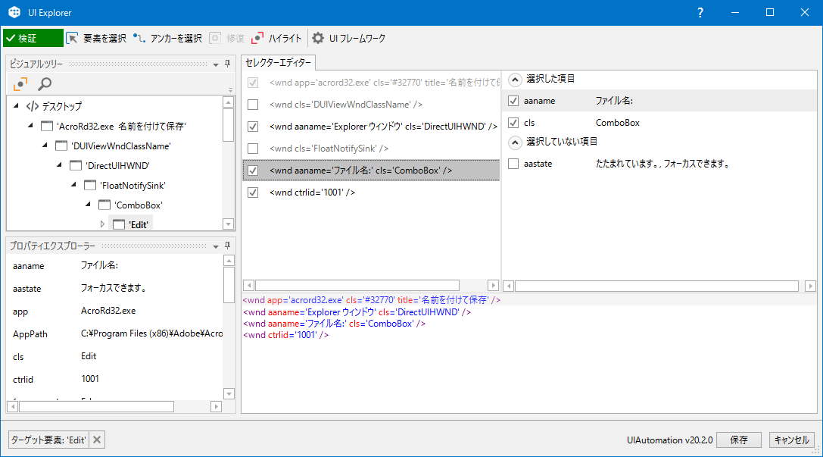Screen dimensions: 823x457
Task: Click the selector list horizontal scroll right arrow
Action: coord(493,285)
